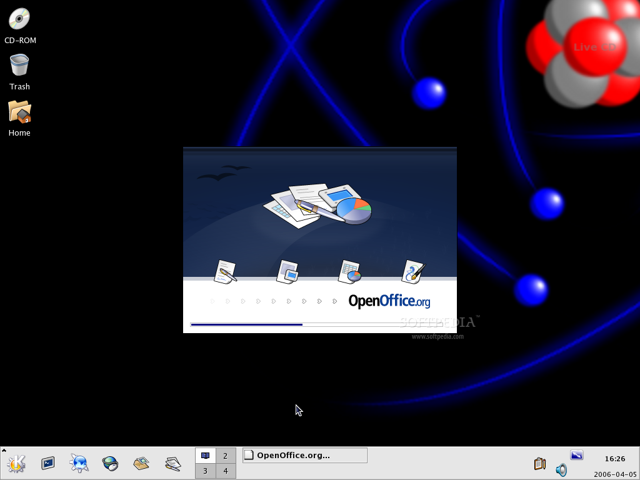This screenshot has height=480, width=640.
Task: Open the Home folder desktop icon
Action: (x=19, y=111)
